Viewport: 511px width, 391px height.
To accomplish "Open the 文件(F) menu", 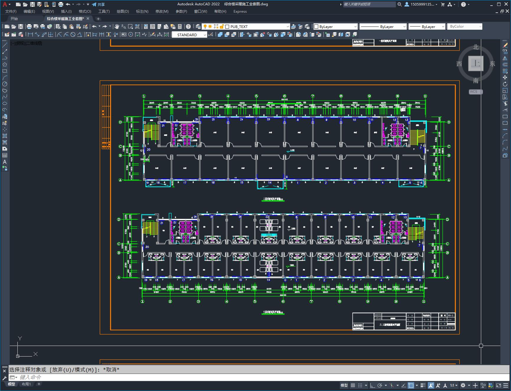I will (x=11, y=11).
